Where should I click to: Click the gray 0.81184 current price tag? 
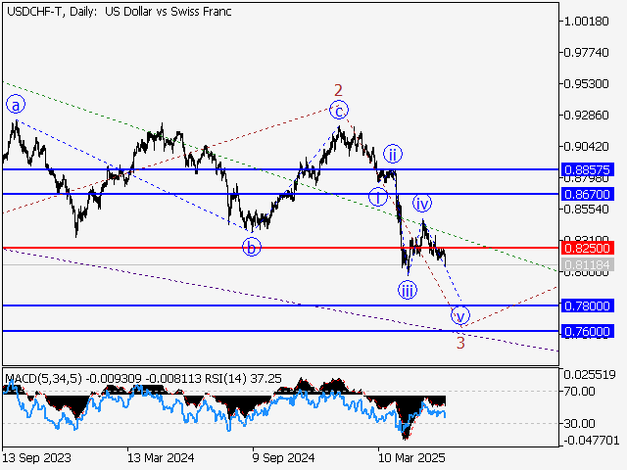pyautogui.click(x=588, y=264)
